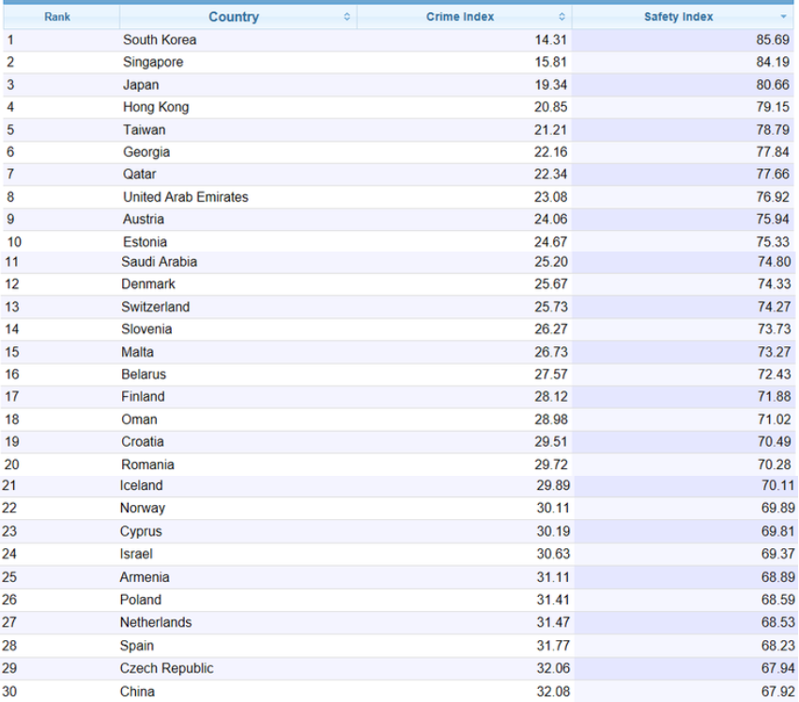The height and width of the screenshot is (702, 799).
Task: Click the Crime Index sort arrows icon
Action: click(x=562, y=17)
